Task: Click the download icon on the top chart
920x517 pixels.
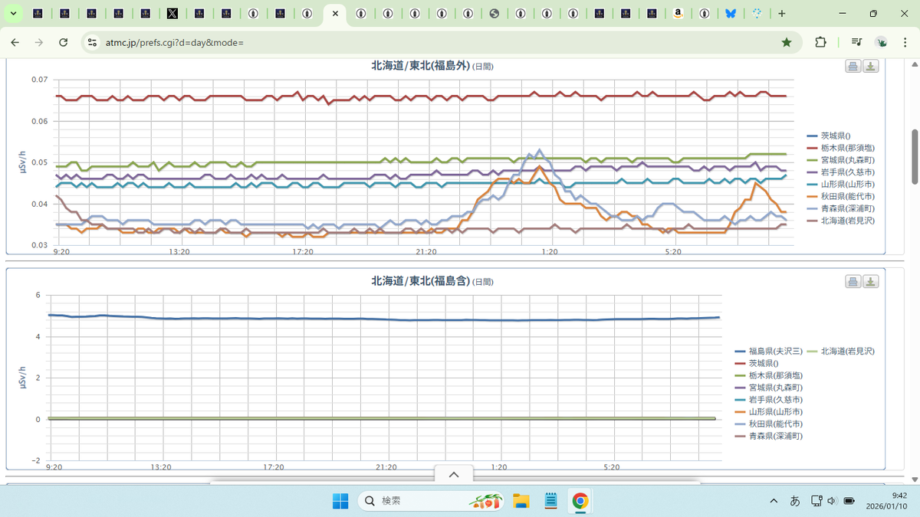Action: point(870,66)
